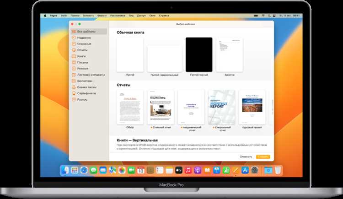The image size is (343, 199).
Task: Open Music app in the Dock
Action: 188,170
